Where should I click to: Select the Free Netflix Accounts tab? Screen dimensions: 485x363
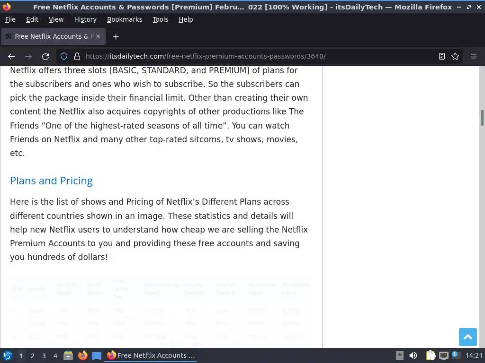pyautogui.click(x=54, y=36)
